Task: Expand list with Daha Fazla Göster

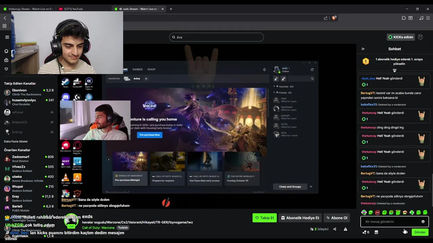Action: 16,141
